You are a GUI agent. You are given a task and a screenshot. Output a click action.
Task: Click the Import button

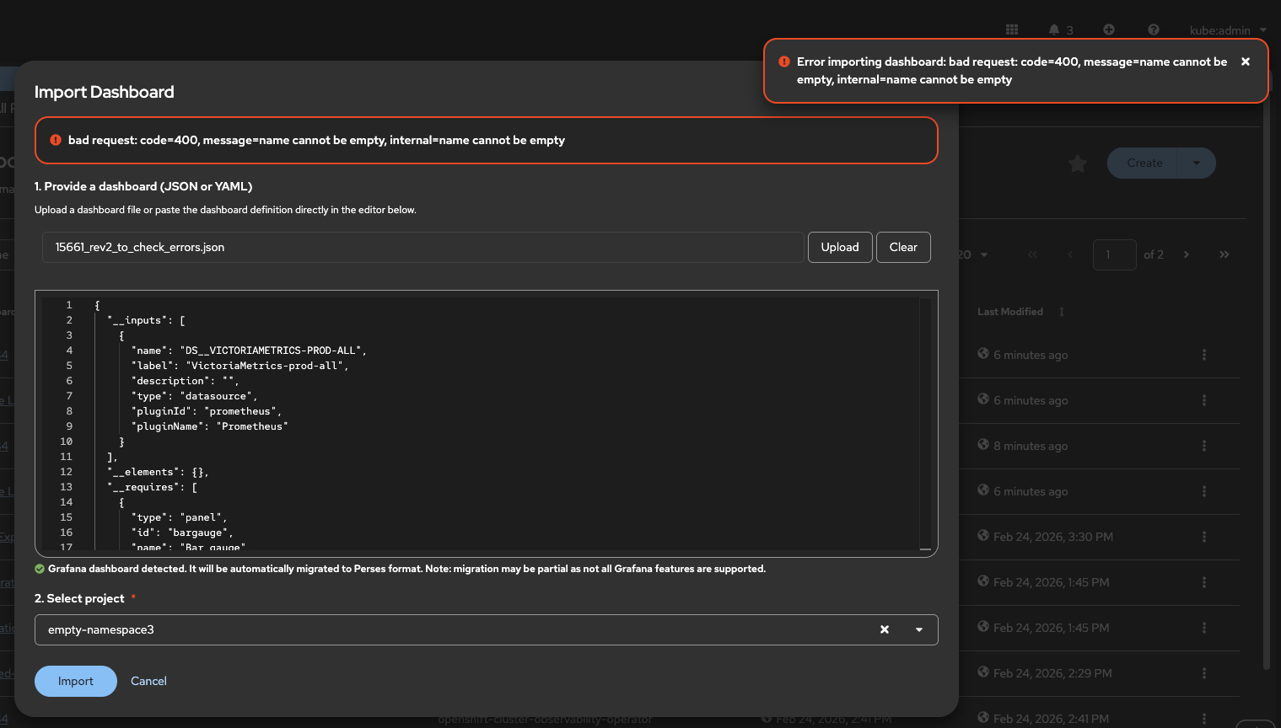pos(76,681)
